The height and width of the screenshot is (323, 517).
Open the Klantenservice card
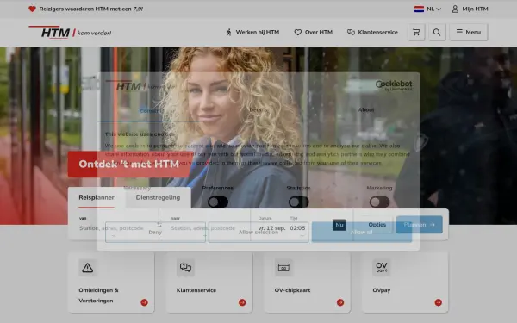point(209,283)
